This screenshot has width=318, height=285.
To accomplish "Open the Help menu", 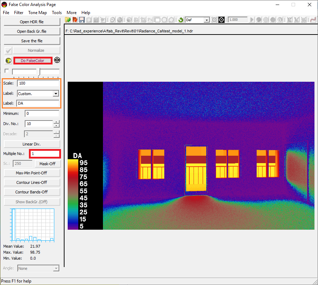I will pyautogui.click(x=86, y=13).
